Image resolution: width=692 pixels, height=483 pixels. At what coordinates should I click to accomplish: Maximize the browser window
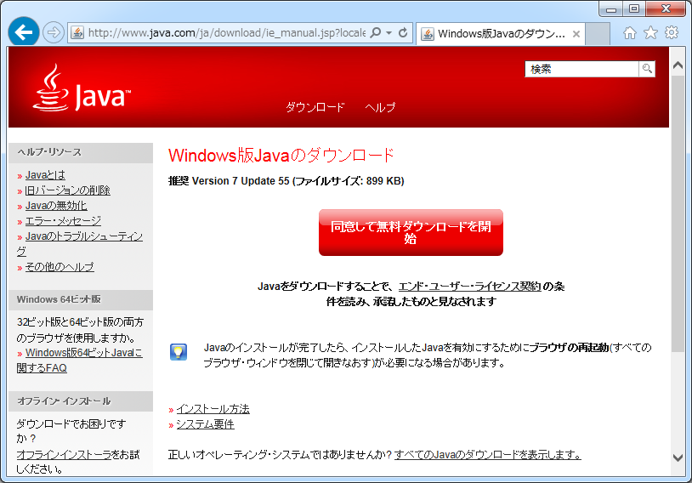634,9
